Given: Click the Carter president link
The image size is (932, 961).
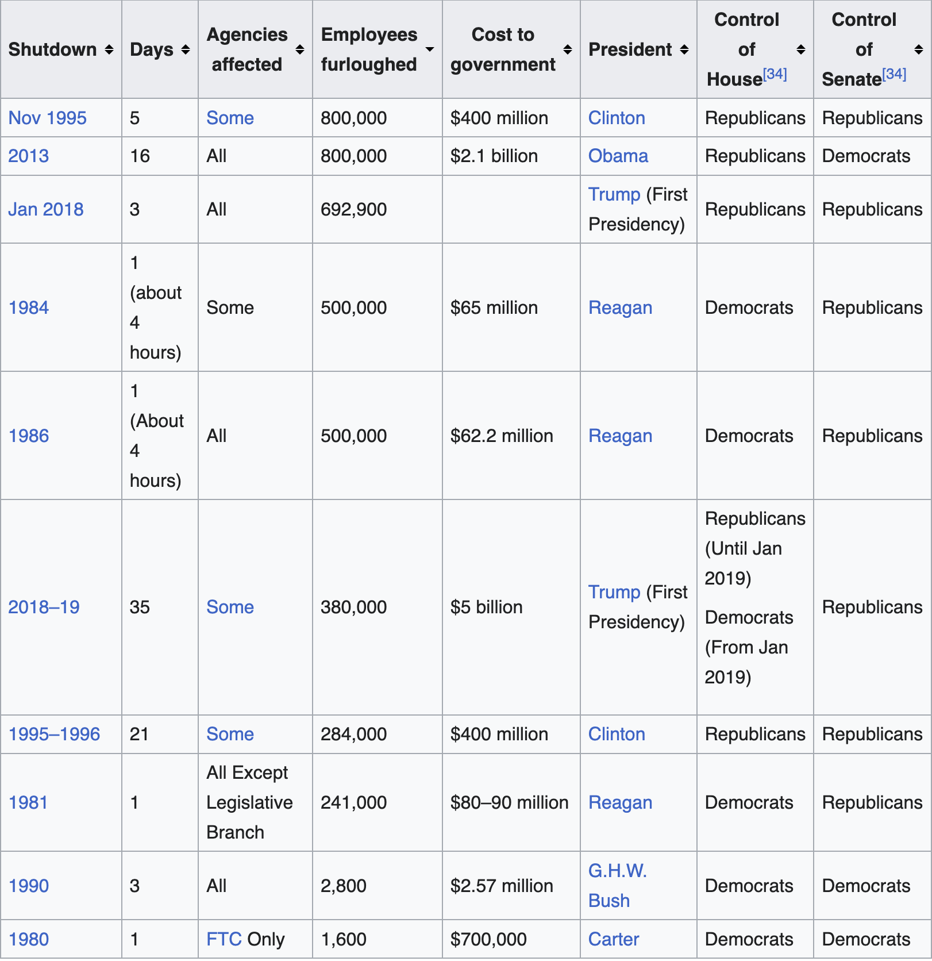Looking at the screenshot, I should click(x=613, y=939).
